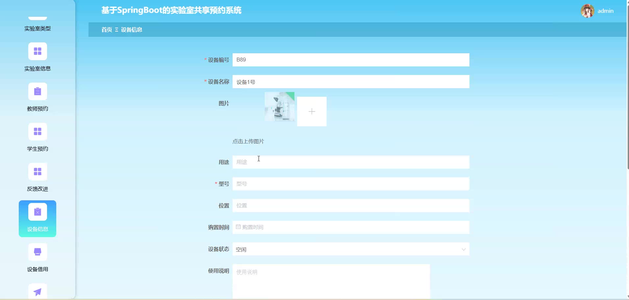Open the 设备借用 sidebar icon

(38, 252)
